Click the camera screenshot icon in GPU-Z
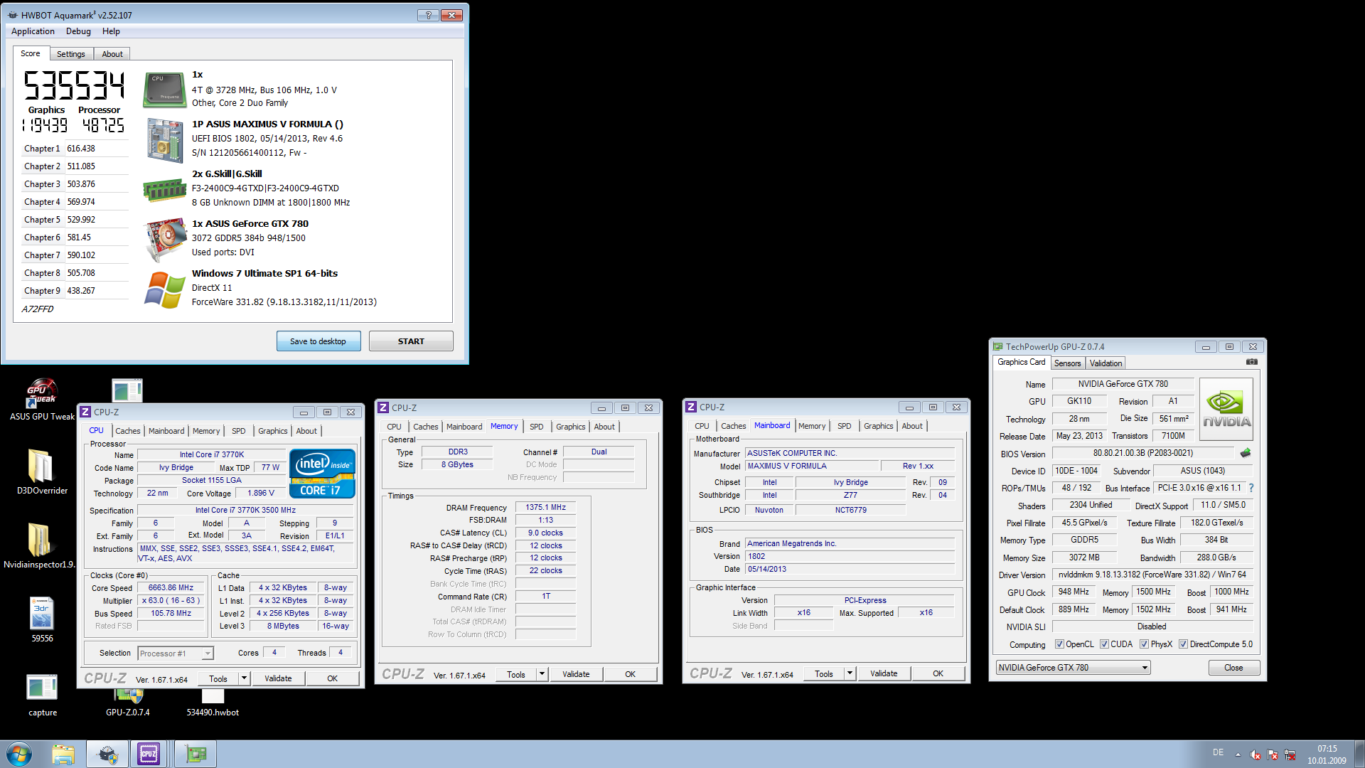 tap(1252, 362)
